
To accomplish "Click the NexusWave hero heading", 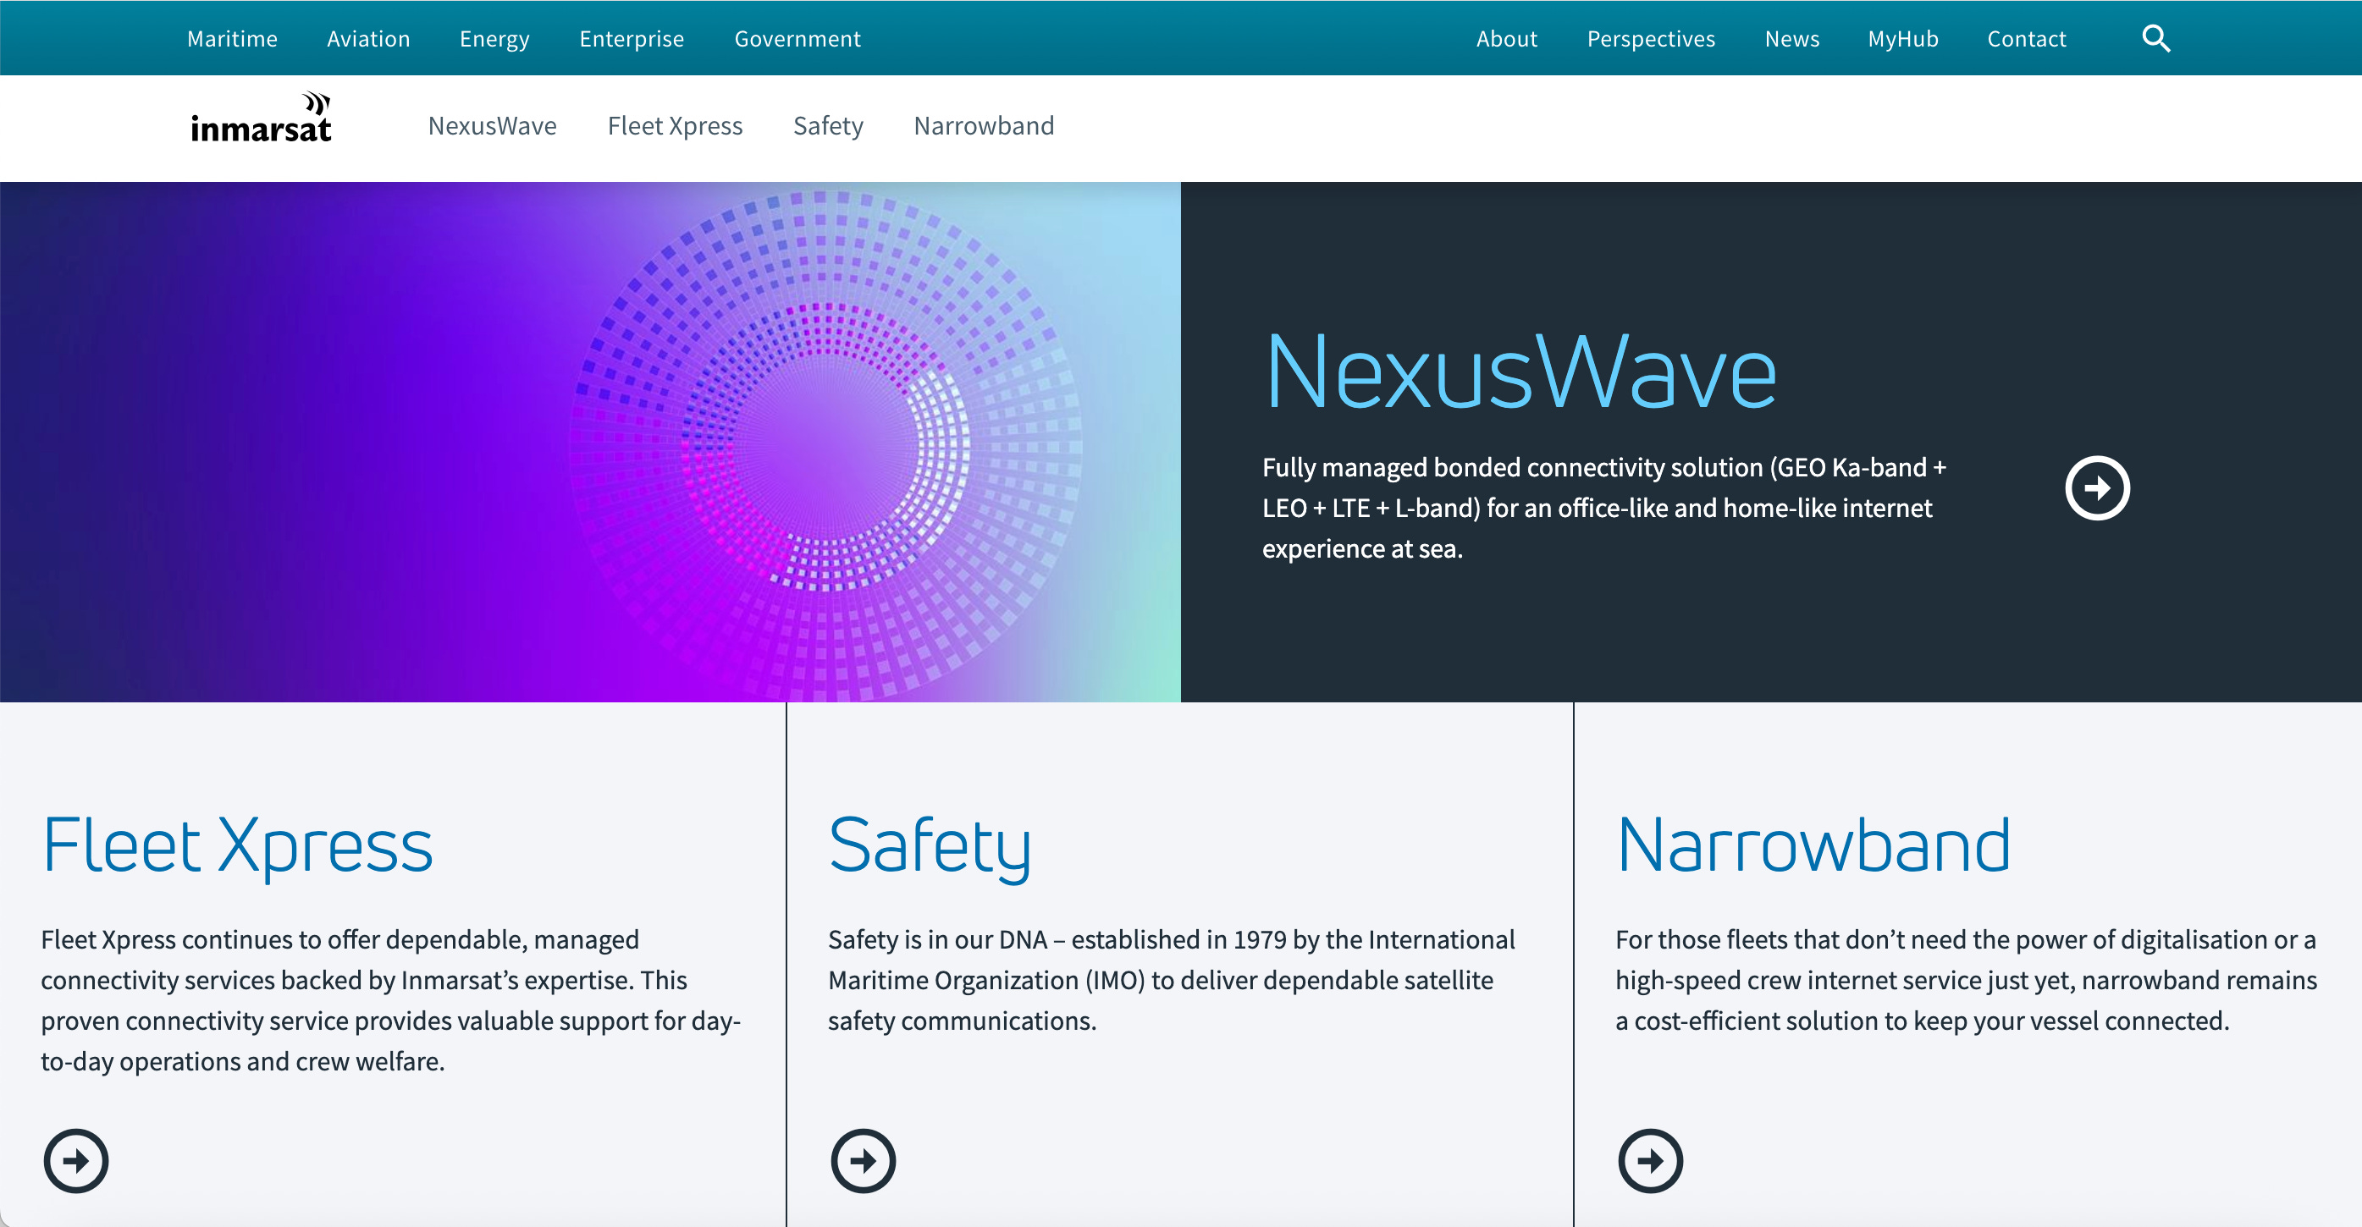I will point(1520,373).
